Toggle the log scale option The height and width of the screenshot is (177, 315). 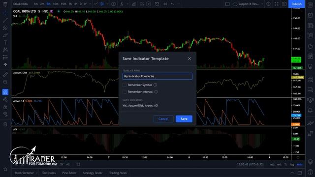(292, 164)
